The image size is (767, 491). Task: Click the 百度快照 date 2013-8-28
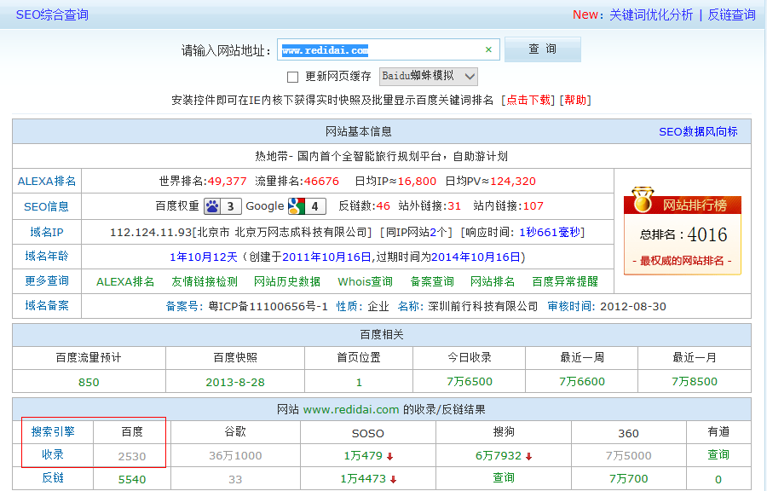click(235, 383)
